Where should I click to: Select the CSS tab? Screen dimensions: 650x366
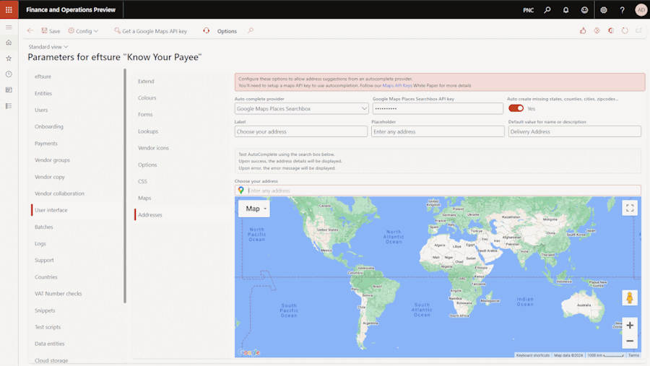pyautogui.click(x=142, y=181)
